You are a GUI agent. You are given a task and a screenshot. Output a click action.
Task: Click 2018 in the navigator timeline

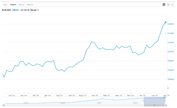pyautogui.click(x=26, y=103)
